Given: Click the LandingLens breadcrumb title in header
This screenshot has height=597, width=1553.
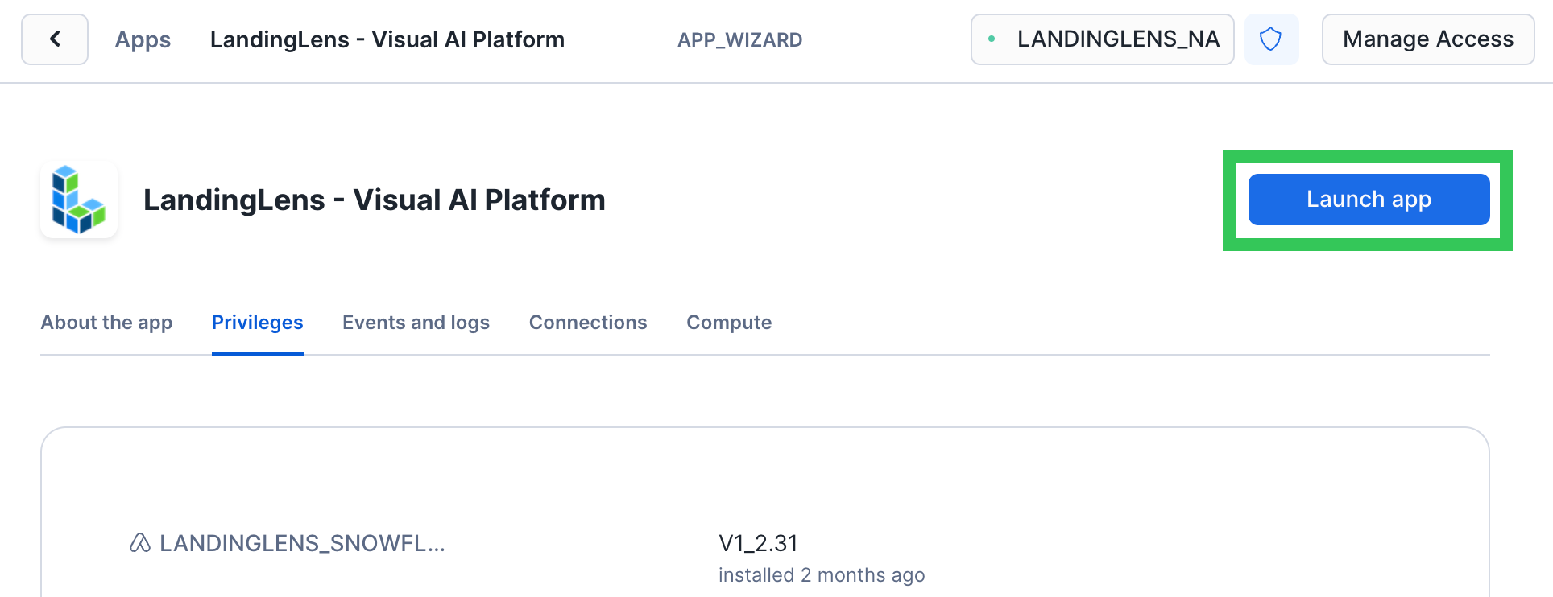Looking at the screenshot, I should pyautogui.click(x=387, y=39).
